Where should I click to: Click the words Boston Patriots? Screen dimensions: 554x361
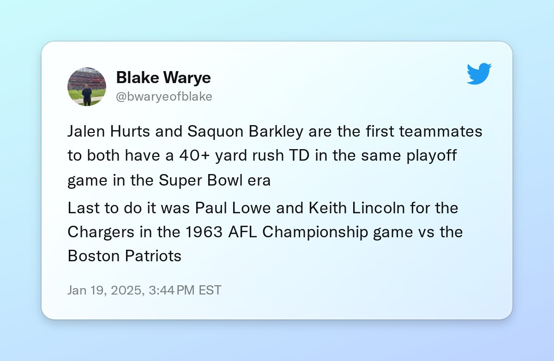tap(125, 256)
